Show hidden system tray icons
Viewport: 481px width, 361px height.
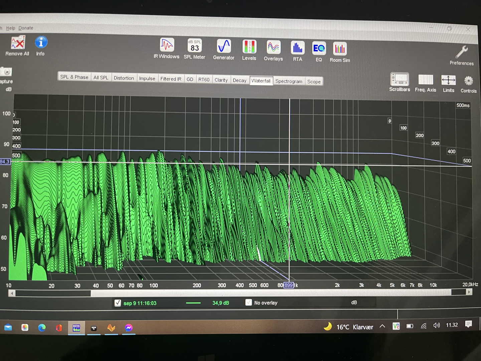click(x=382, y=326)
